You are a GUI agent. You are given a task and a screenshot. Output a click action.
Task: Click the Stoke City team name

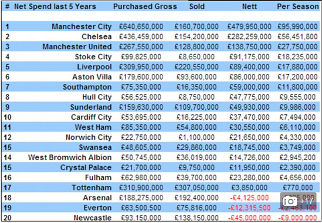(93, 57)
